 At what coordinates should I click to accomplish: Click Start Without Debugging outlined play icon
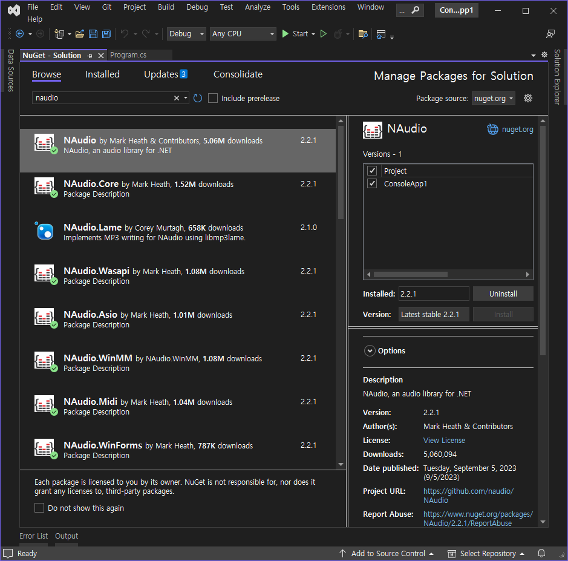(324, 34)
